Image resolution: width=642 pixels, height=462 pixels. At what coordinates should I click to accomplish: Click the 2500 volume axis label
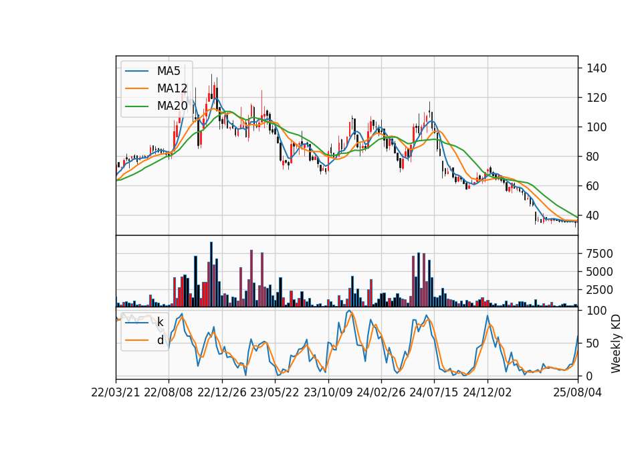pyautogui.click(x=600, y=290)
